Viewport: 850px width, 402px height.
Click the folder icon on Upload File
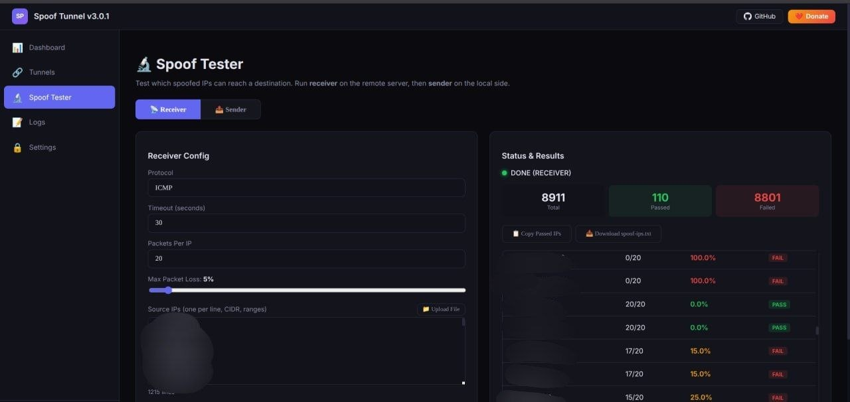tap(426, 309)
